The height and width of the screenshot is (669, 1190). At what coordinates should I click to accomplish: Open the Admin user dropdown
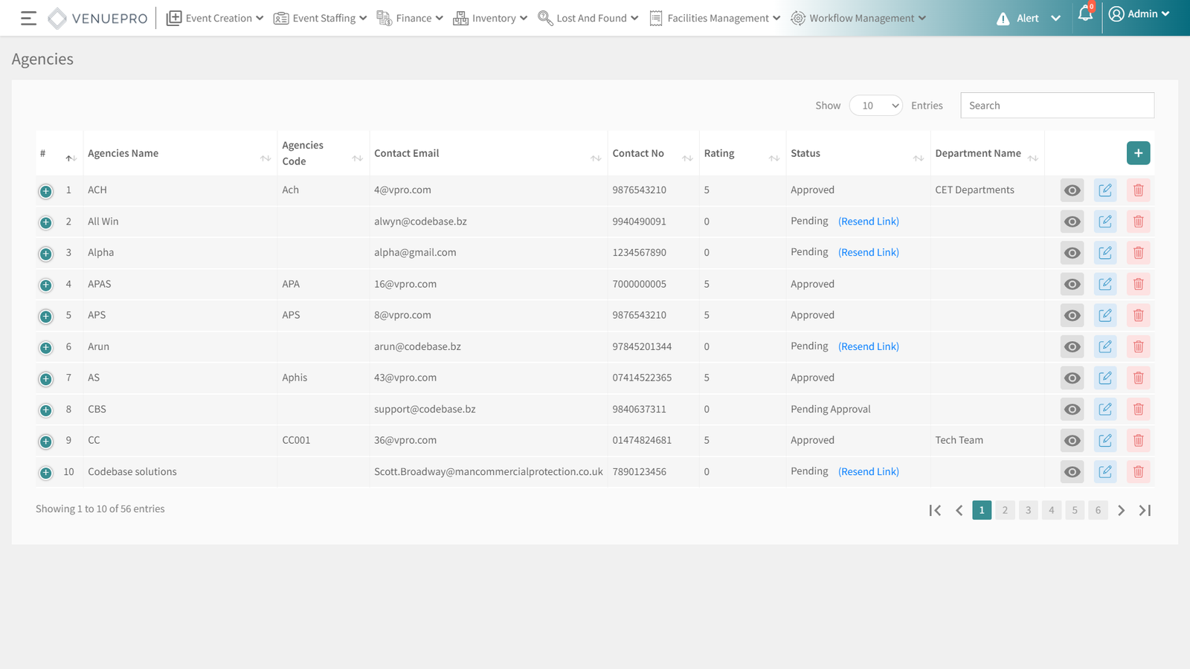click(x=1139, y=14)
